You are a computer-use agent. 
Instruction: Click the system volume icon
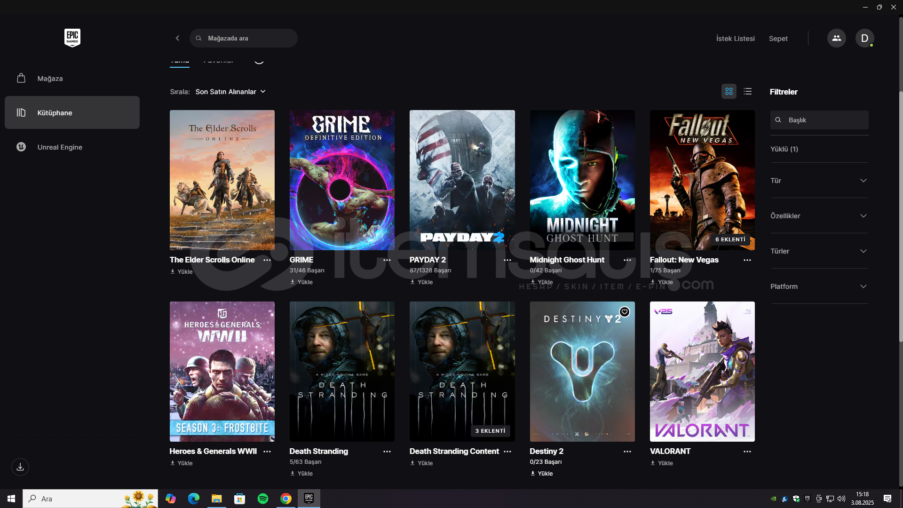point(841,499)
